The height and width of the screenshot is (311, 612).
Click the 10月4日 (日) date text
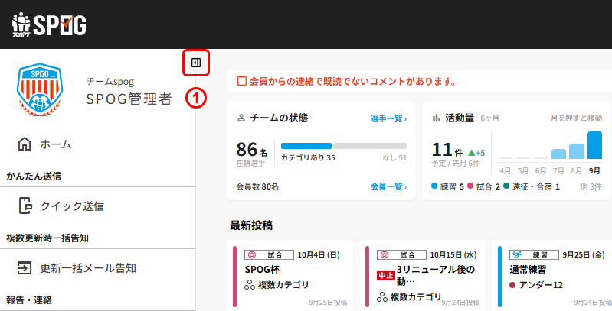pyautogui.click(x=319, y=255)
